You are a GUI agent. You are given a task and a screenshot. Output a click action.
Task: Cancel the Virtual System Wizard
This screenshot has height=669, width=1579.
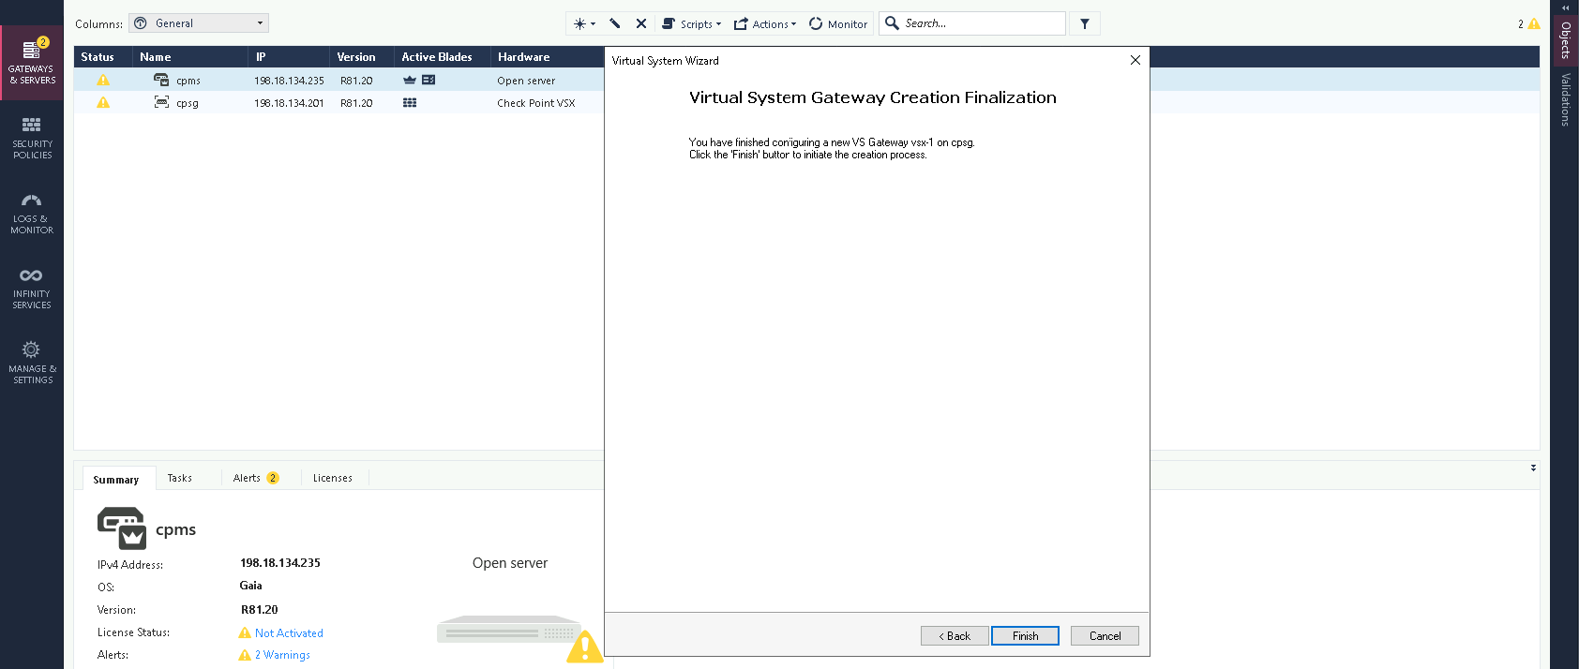[1105, 635]
